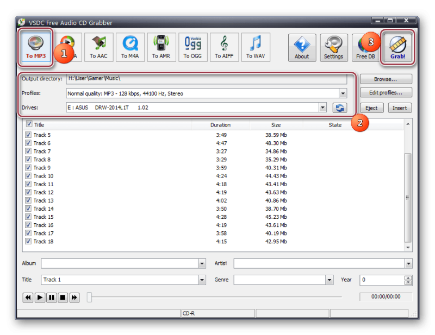
Task: Click the 48.30 Mb size cell
Action: (x=276, y=143)
